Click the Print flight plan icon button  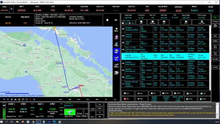(186, 22)
